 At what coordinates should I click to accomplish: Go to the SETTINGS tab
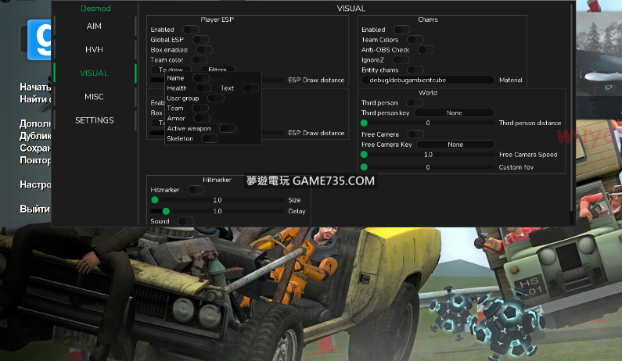tap(95, 120)
